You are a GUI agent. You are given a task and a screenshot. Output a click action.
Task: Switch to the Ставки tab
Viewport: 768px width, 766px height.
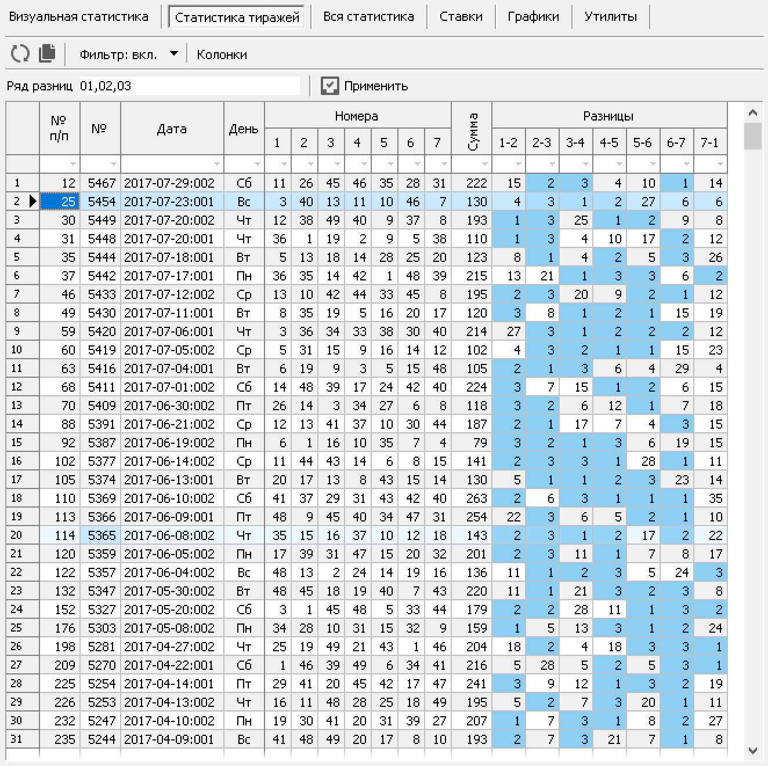[461, 17]
